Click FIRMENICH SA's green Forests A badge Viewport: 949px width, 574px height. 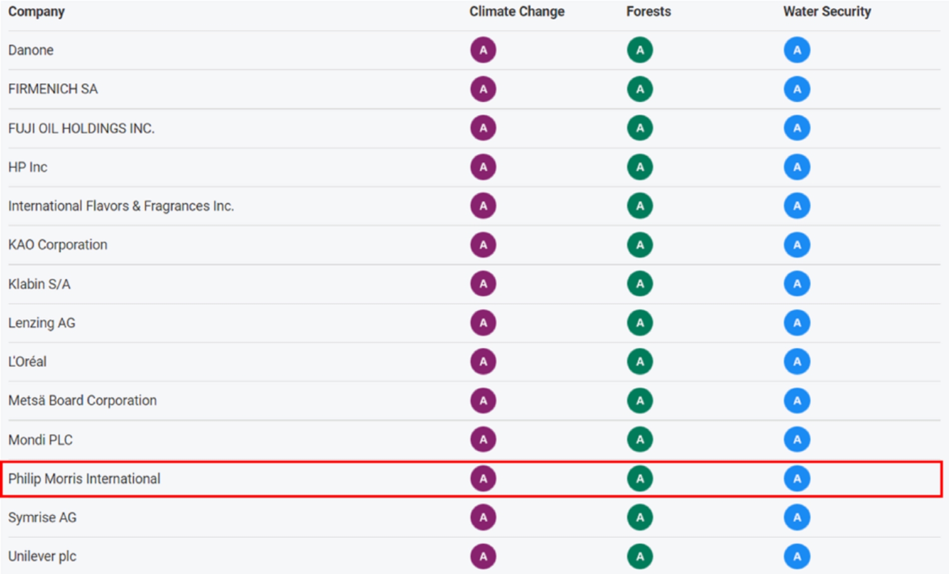click(640, 89)
